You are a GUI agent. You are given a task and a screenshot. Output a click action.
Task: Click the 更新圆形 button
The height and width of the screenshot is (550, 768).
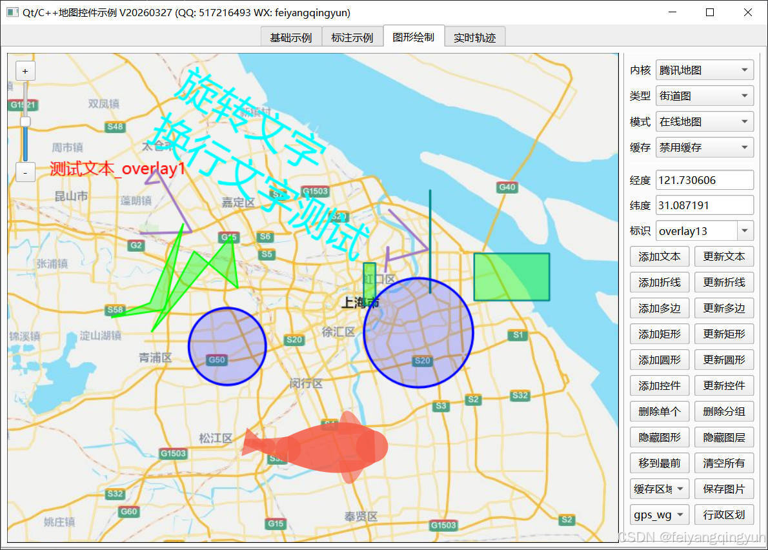(724, 360)
